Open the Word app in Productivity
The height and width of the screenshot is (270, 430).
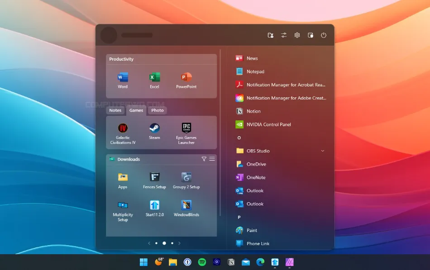[123, 81]
